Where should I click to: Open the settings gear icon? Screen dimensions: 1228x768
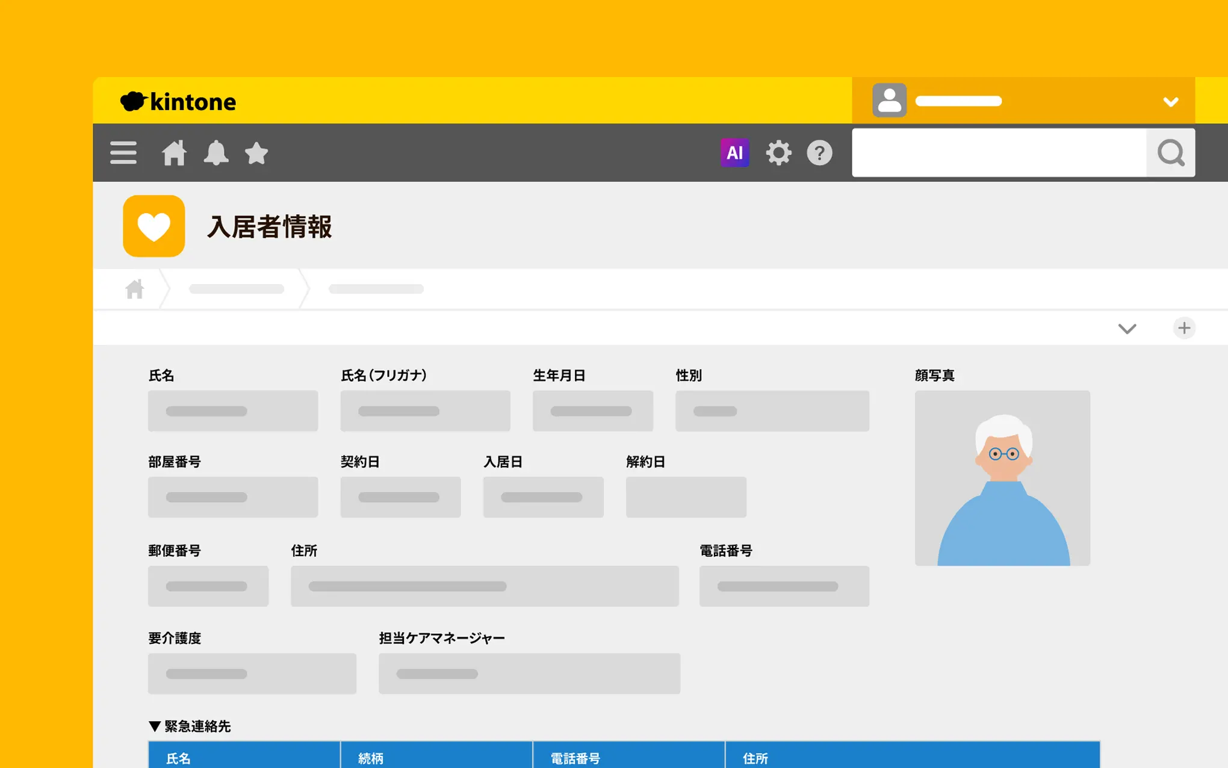[778, 153]
